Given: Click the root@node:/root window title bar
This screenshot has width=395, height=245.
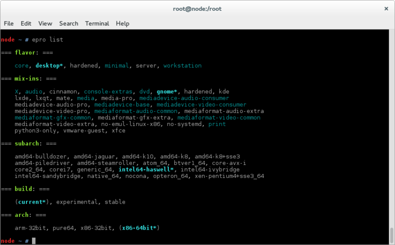Looking at the screenshot, I should point(197,8).
